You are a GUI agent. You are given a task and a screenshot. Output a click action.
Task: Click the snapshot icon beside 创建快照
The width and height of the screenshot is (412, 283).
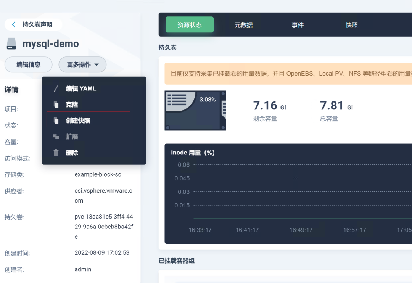56,121
